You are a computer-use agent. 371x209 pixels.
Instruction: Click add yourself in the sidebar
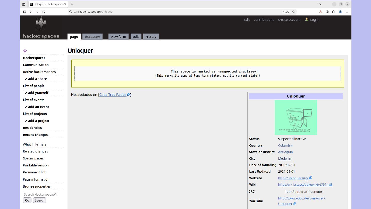point(38,93)
